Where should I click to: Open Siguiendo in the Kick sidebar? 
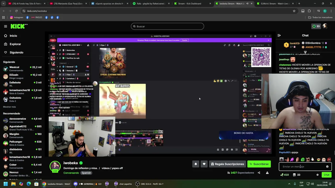(22, 52)
